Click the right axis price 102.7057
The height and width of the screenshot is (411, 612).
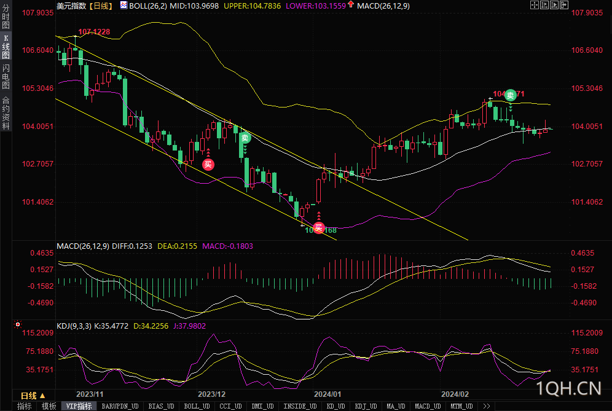(587, 163)
